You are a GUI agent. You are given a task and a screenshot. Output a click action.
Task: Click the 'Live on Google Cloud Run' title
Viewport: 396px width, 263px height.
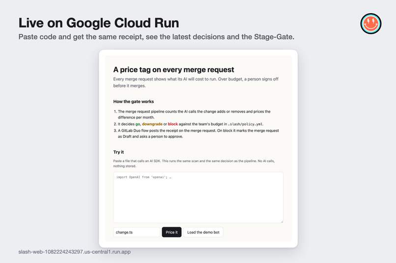tap(99, 23)
